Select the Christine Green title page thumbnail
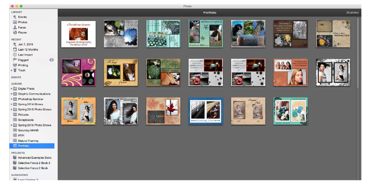Viewport: 367px width, 186px height. pyautogui.click(x=78, y=34)
